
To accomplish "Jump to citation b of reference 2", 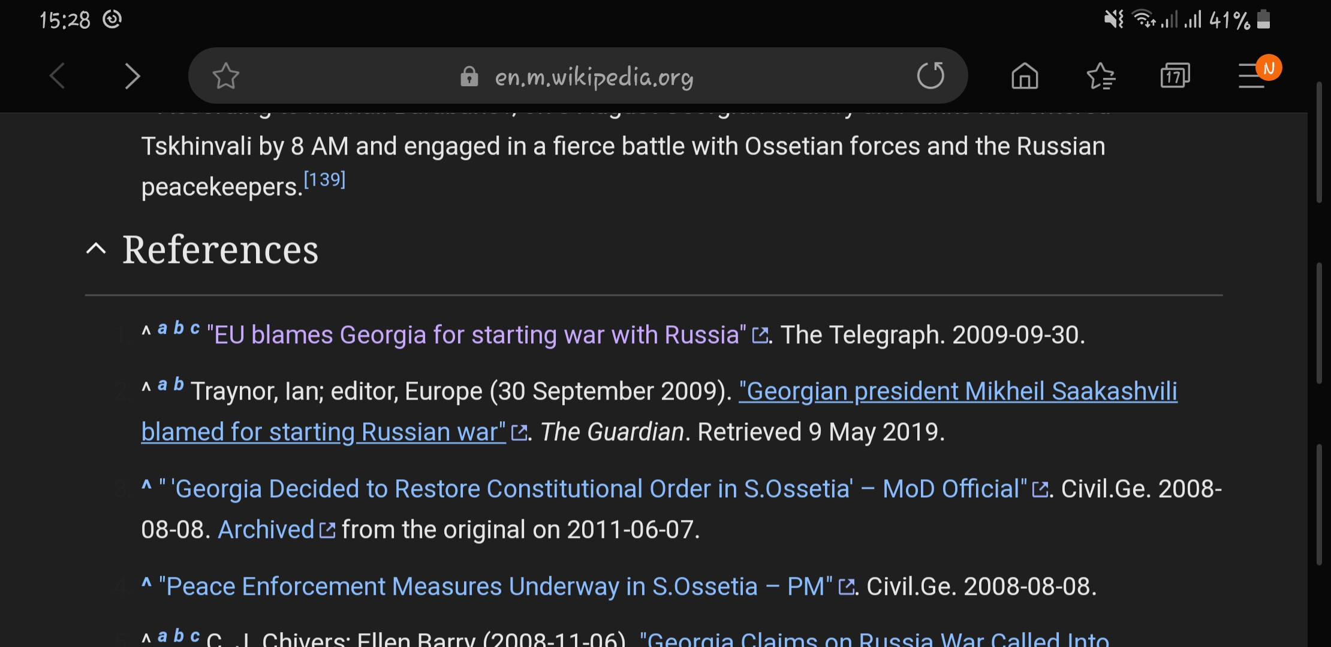I will coord(179,384).
